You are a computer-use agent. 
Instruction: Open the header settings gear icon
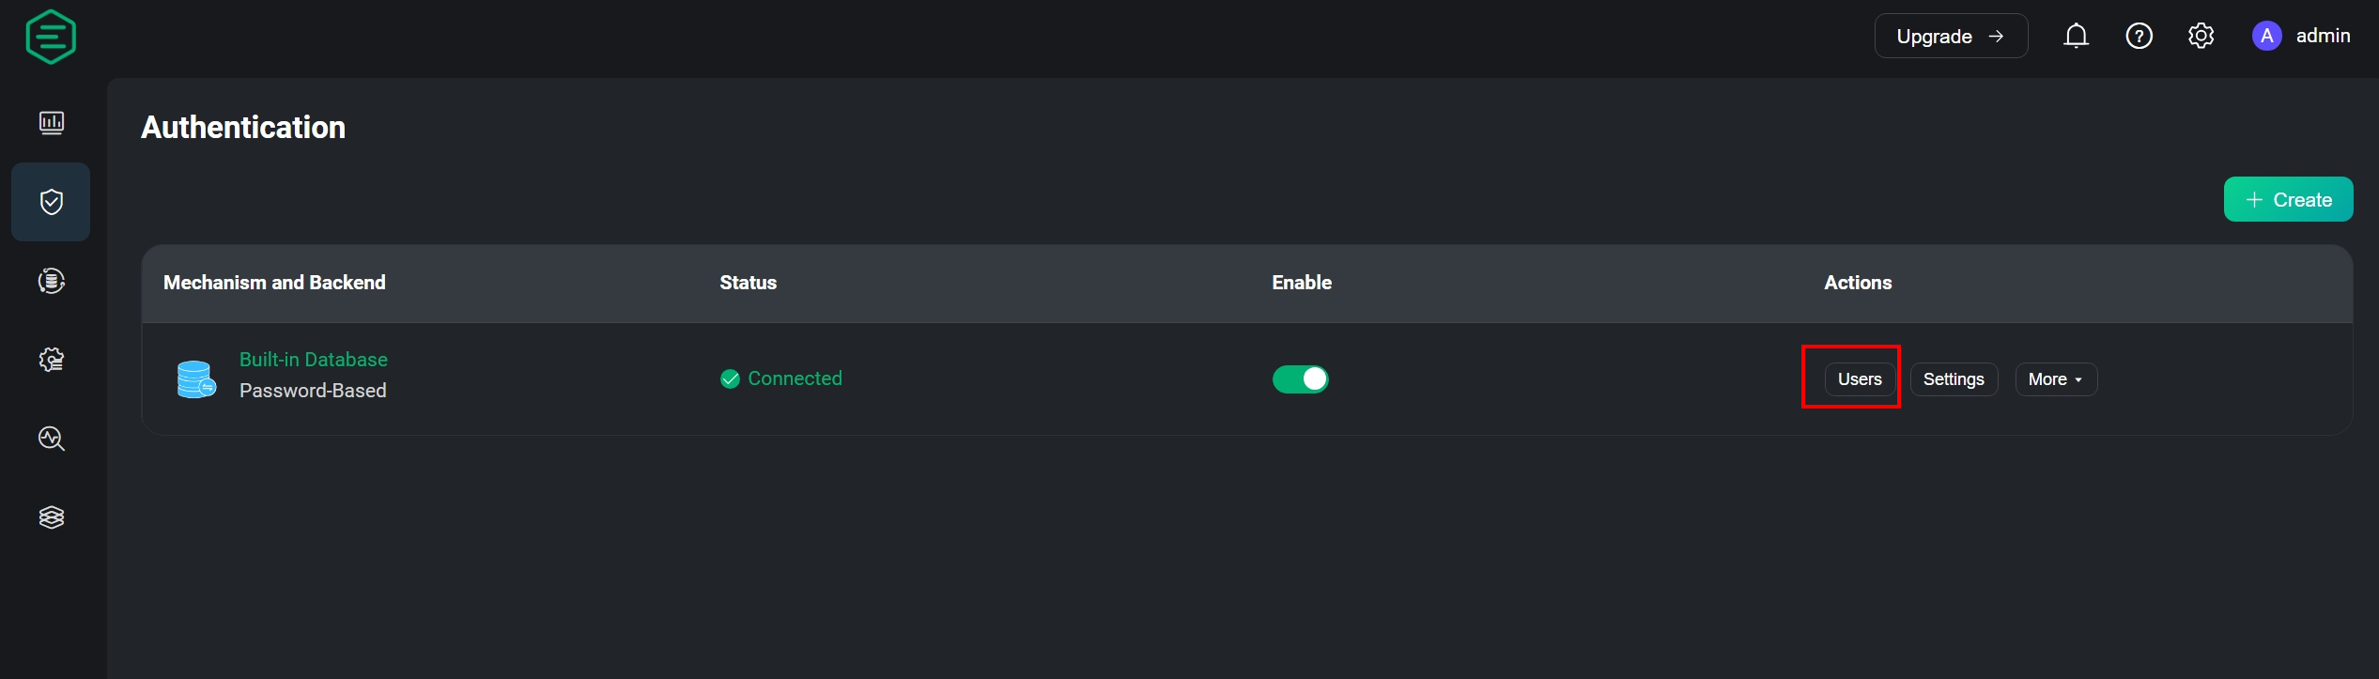point(2201,37)
